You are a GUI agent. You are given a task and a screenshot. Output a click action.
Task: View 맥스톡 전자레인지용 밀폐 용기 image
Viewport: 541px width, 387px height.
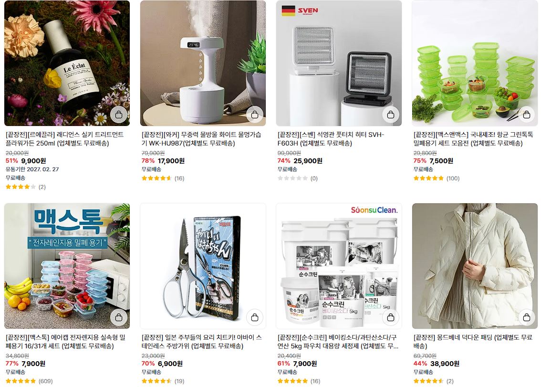tap(67, 266)
